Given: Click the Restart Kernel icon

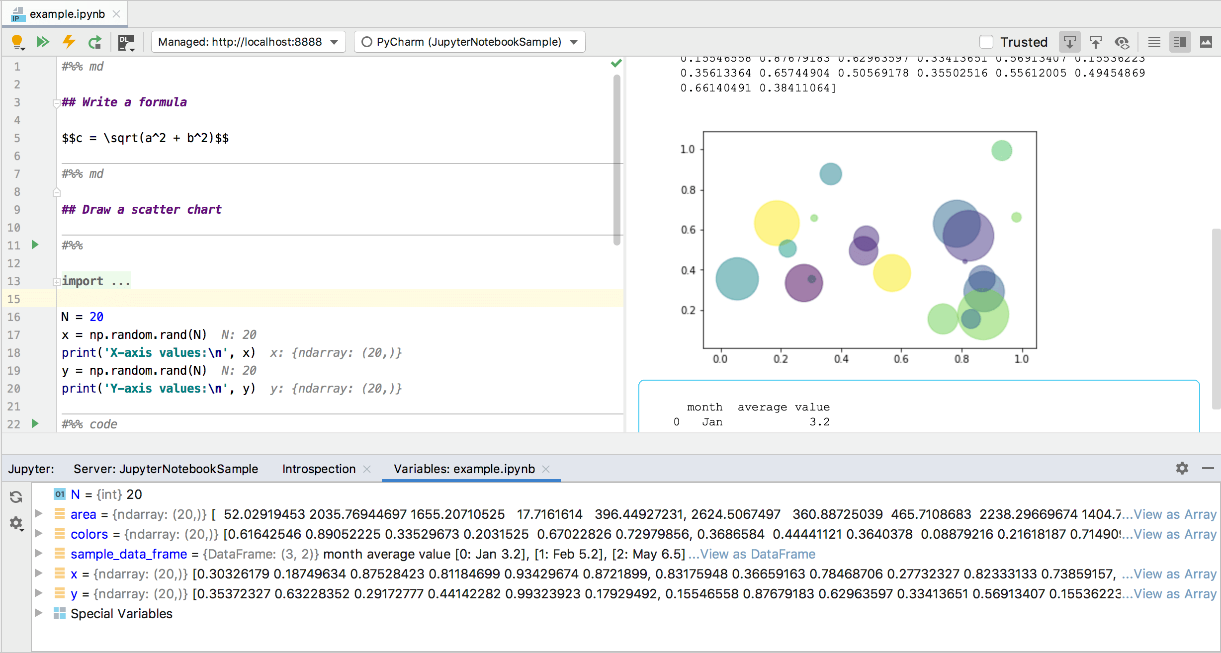Looking at the screenshot, I should click(x=94, y=42).
